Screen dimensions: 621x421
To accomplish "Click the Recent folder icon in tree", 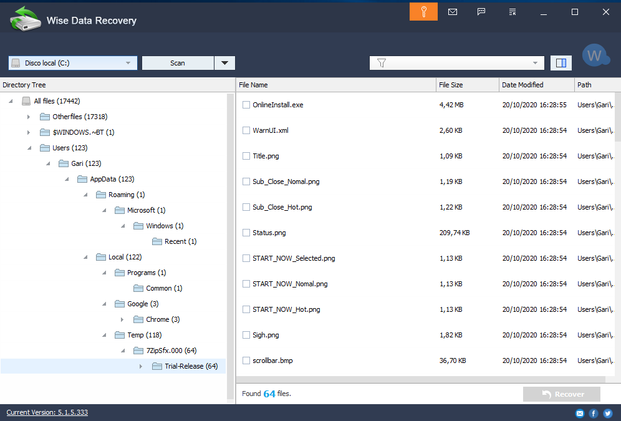I will click(157, 241).
